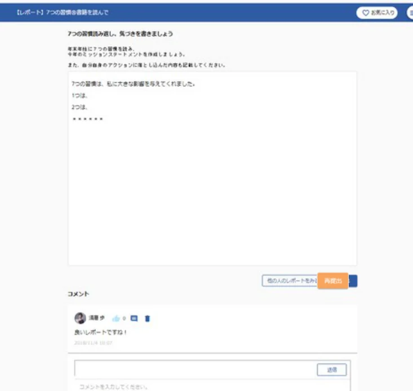Screen dimensions: 413x391
Task: Like the comment with thumbs-up icon
Action: pos(116,318)
